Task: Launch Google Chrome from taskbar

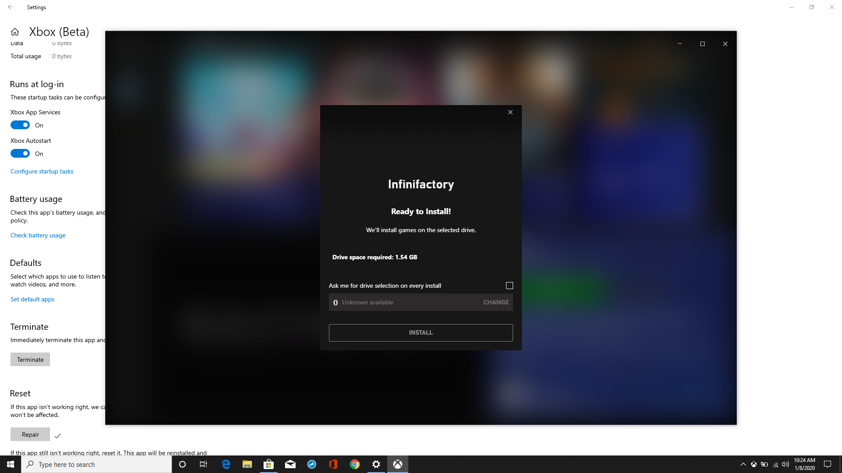Action: pos(355,464)
